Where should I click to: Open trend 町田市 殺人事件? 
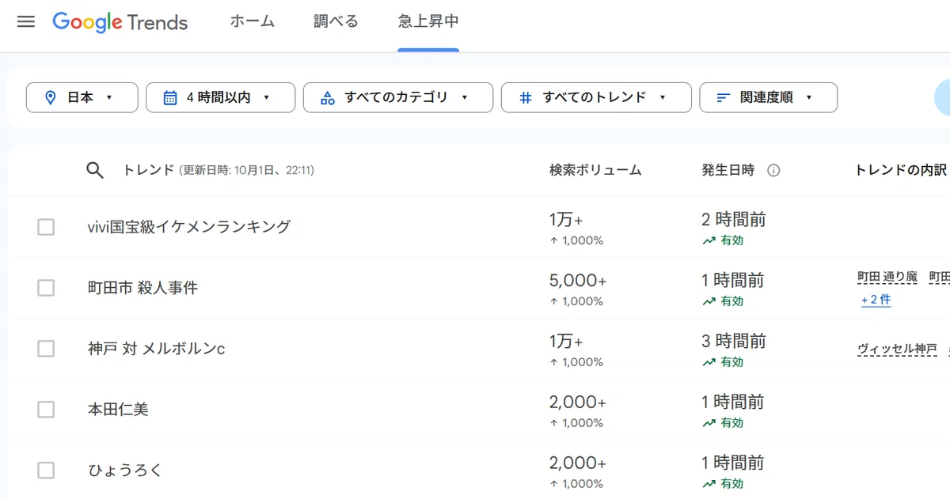point(142,288)
